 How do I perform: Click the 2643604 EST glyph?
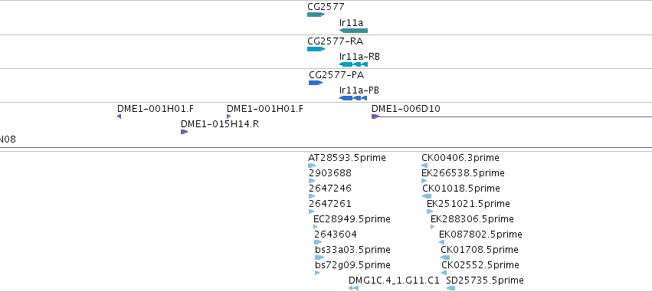(318, 242)
